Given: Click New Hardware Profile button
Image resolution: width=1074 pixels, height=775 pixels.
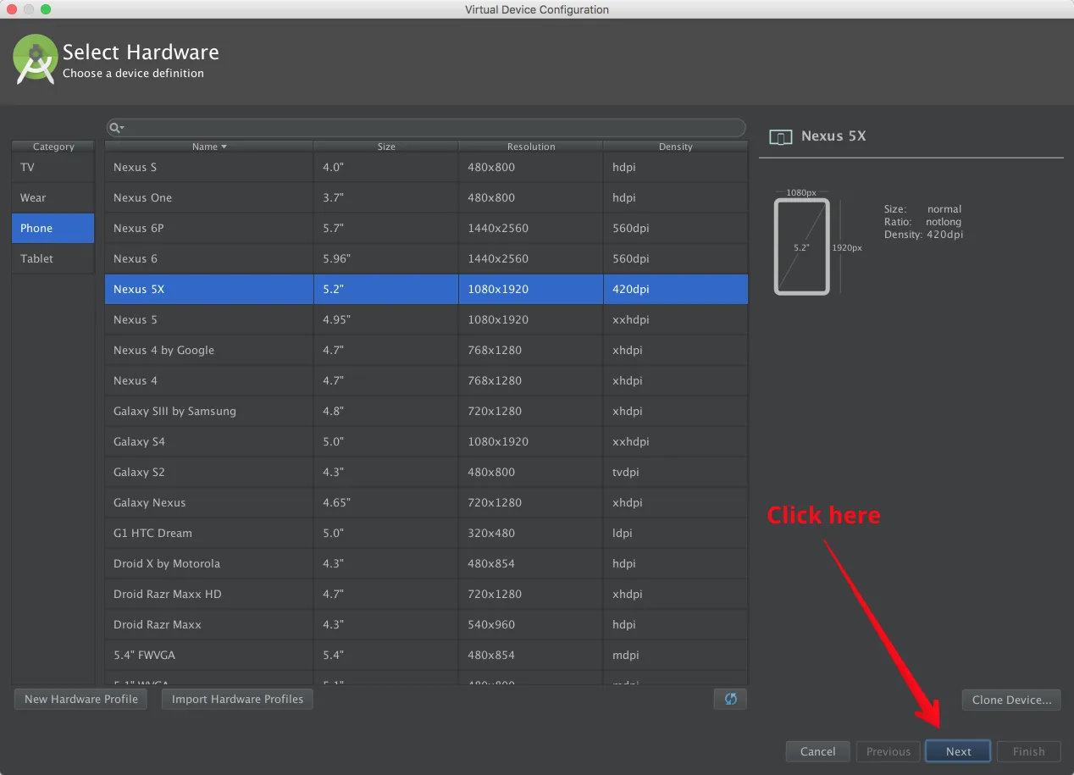Looking at the screenshot, I should coord(81,699).
